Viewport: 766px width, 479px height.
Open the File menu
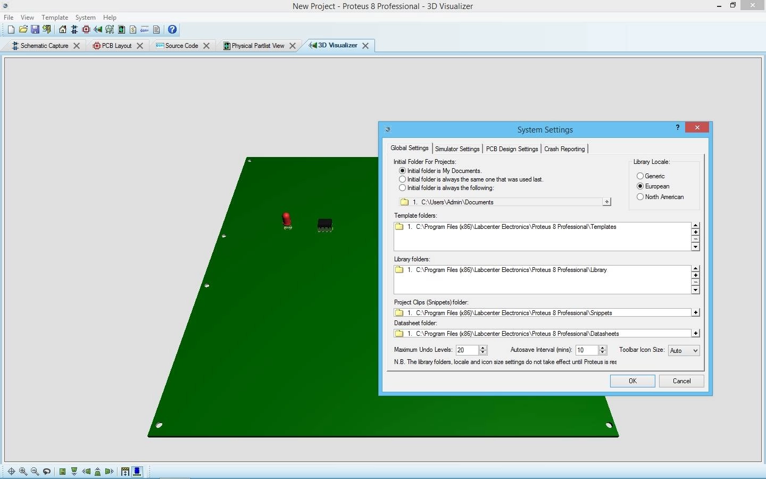coord(9,17)
